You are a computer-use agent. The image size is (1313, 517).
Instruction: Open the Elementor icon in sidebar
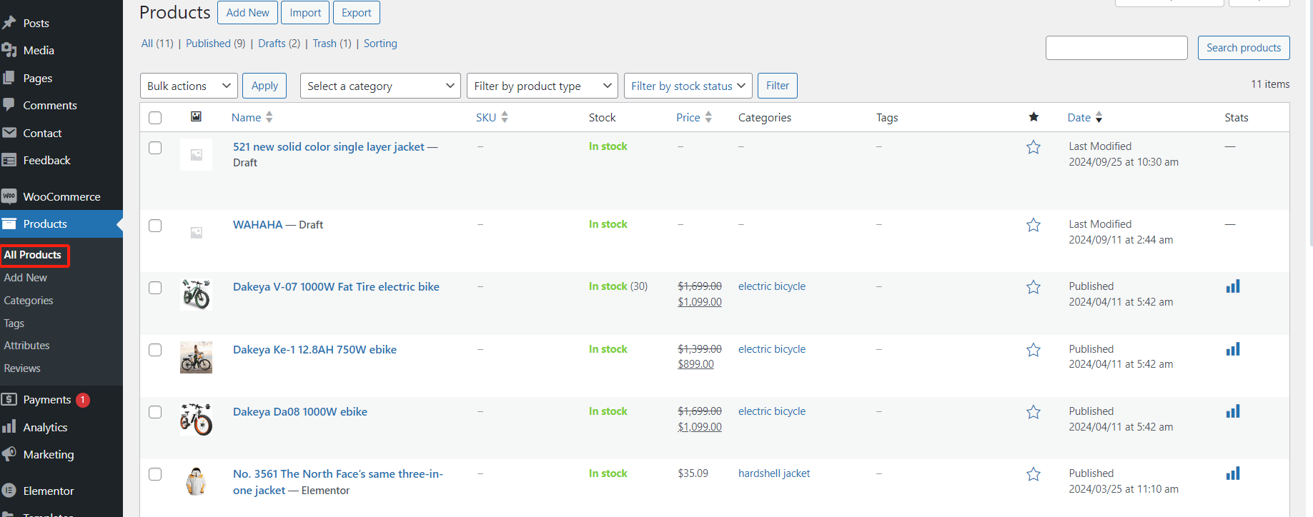pos(9,491)
